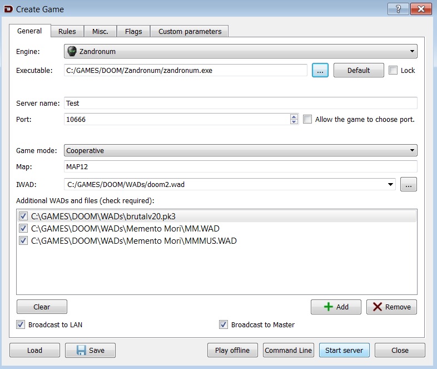Increase port number with up arrow

click(294, 116)
